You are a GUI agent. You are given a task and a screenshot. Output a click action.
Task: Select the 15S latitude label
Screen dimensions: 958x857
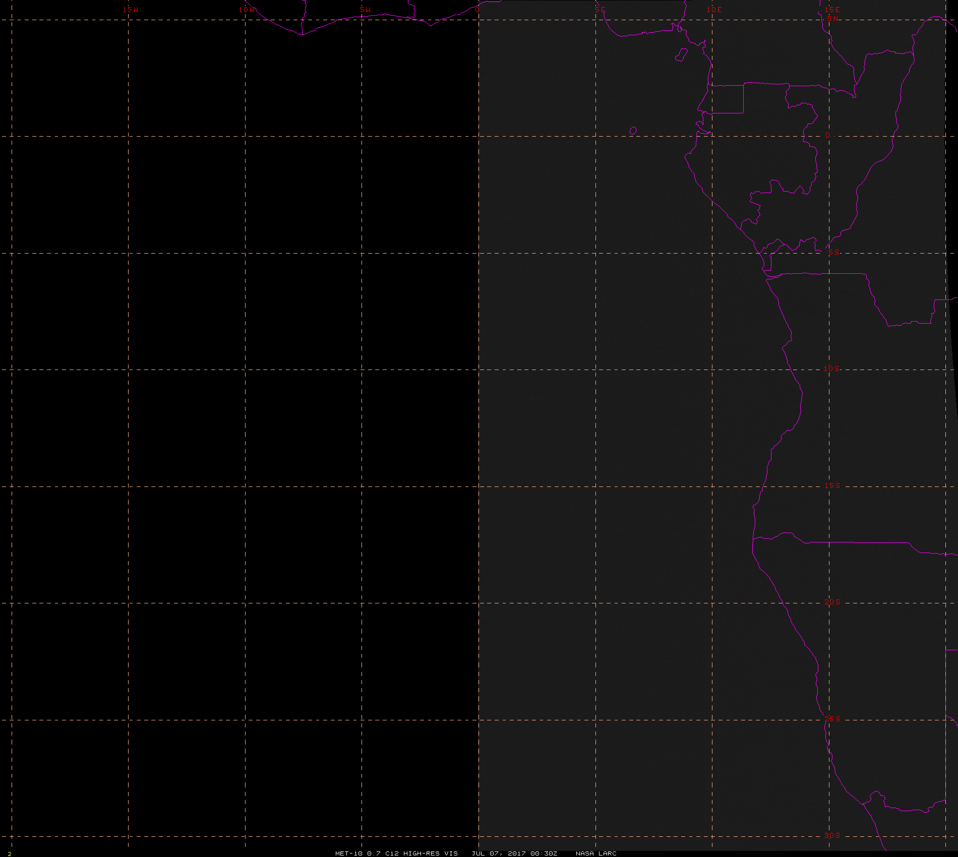[832, 486]
